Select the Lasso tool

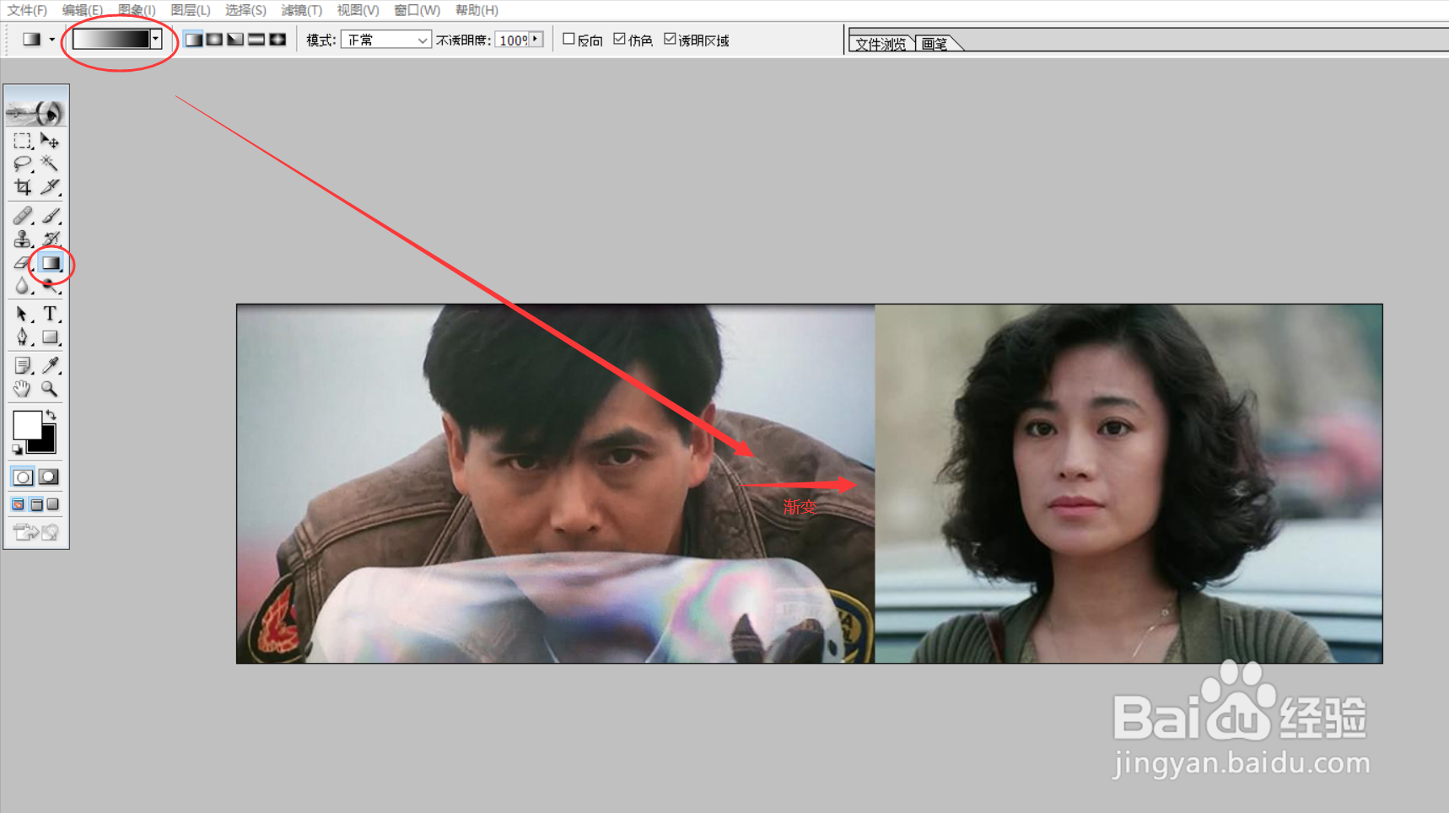(23, 164)
